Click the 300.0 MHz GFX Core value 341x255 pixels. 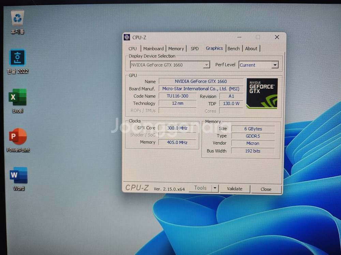tap(177, 128)
